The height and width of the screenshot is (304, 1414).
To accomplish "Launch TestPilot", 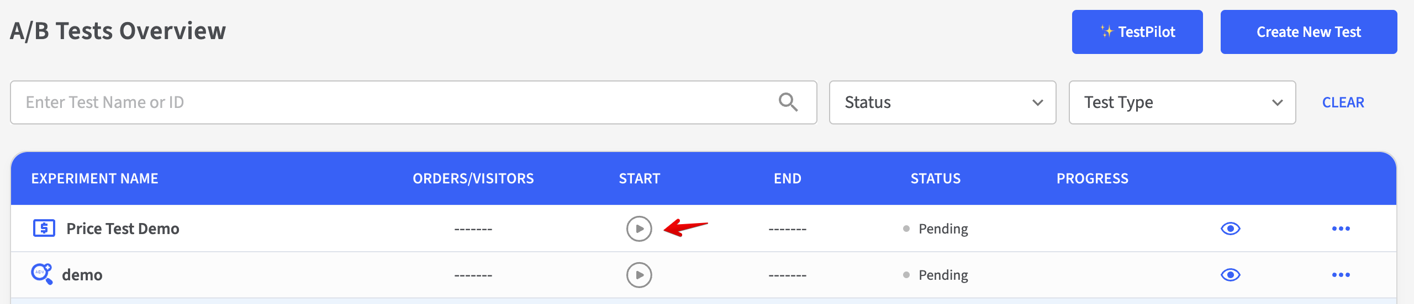I will 1137,32.
